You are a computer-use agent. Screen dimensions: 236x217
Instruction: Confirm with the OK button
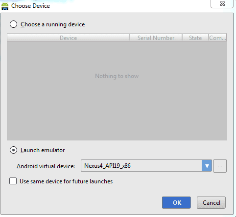176,202
